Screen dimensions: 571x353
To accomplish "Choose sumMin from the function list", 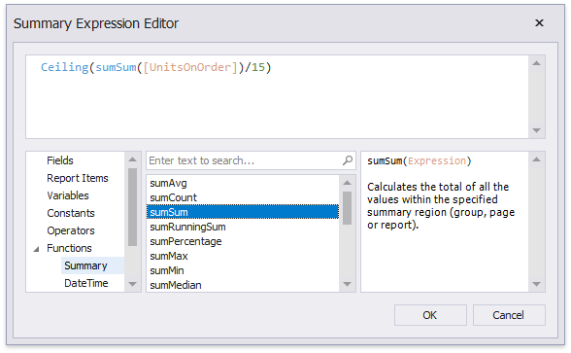I will click(243, 270).
